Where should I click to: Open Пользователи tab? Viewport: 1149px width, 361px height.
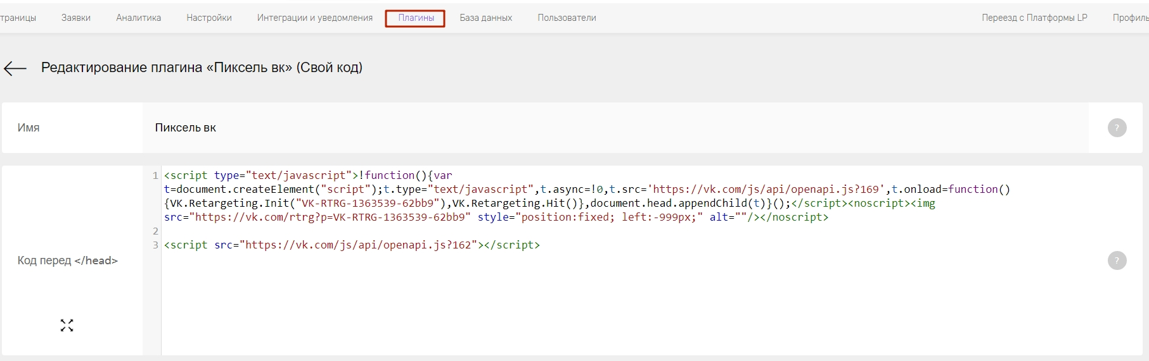click(x=567, y=18)
